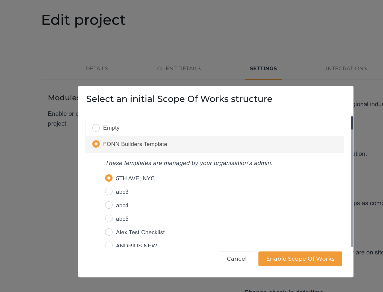
Task: Switch to the Details tab
Action: (97, 69)
